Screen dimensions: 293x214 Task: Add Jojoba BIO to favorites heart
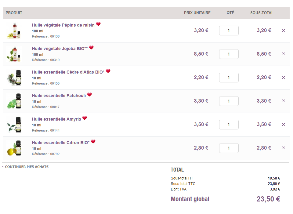point(91,48)
